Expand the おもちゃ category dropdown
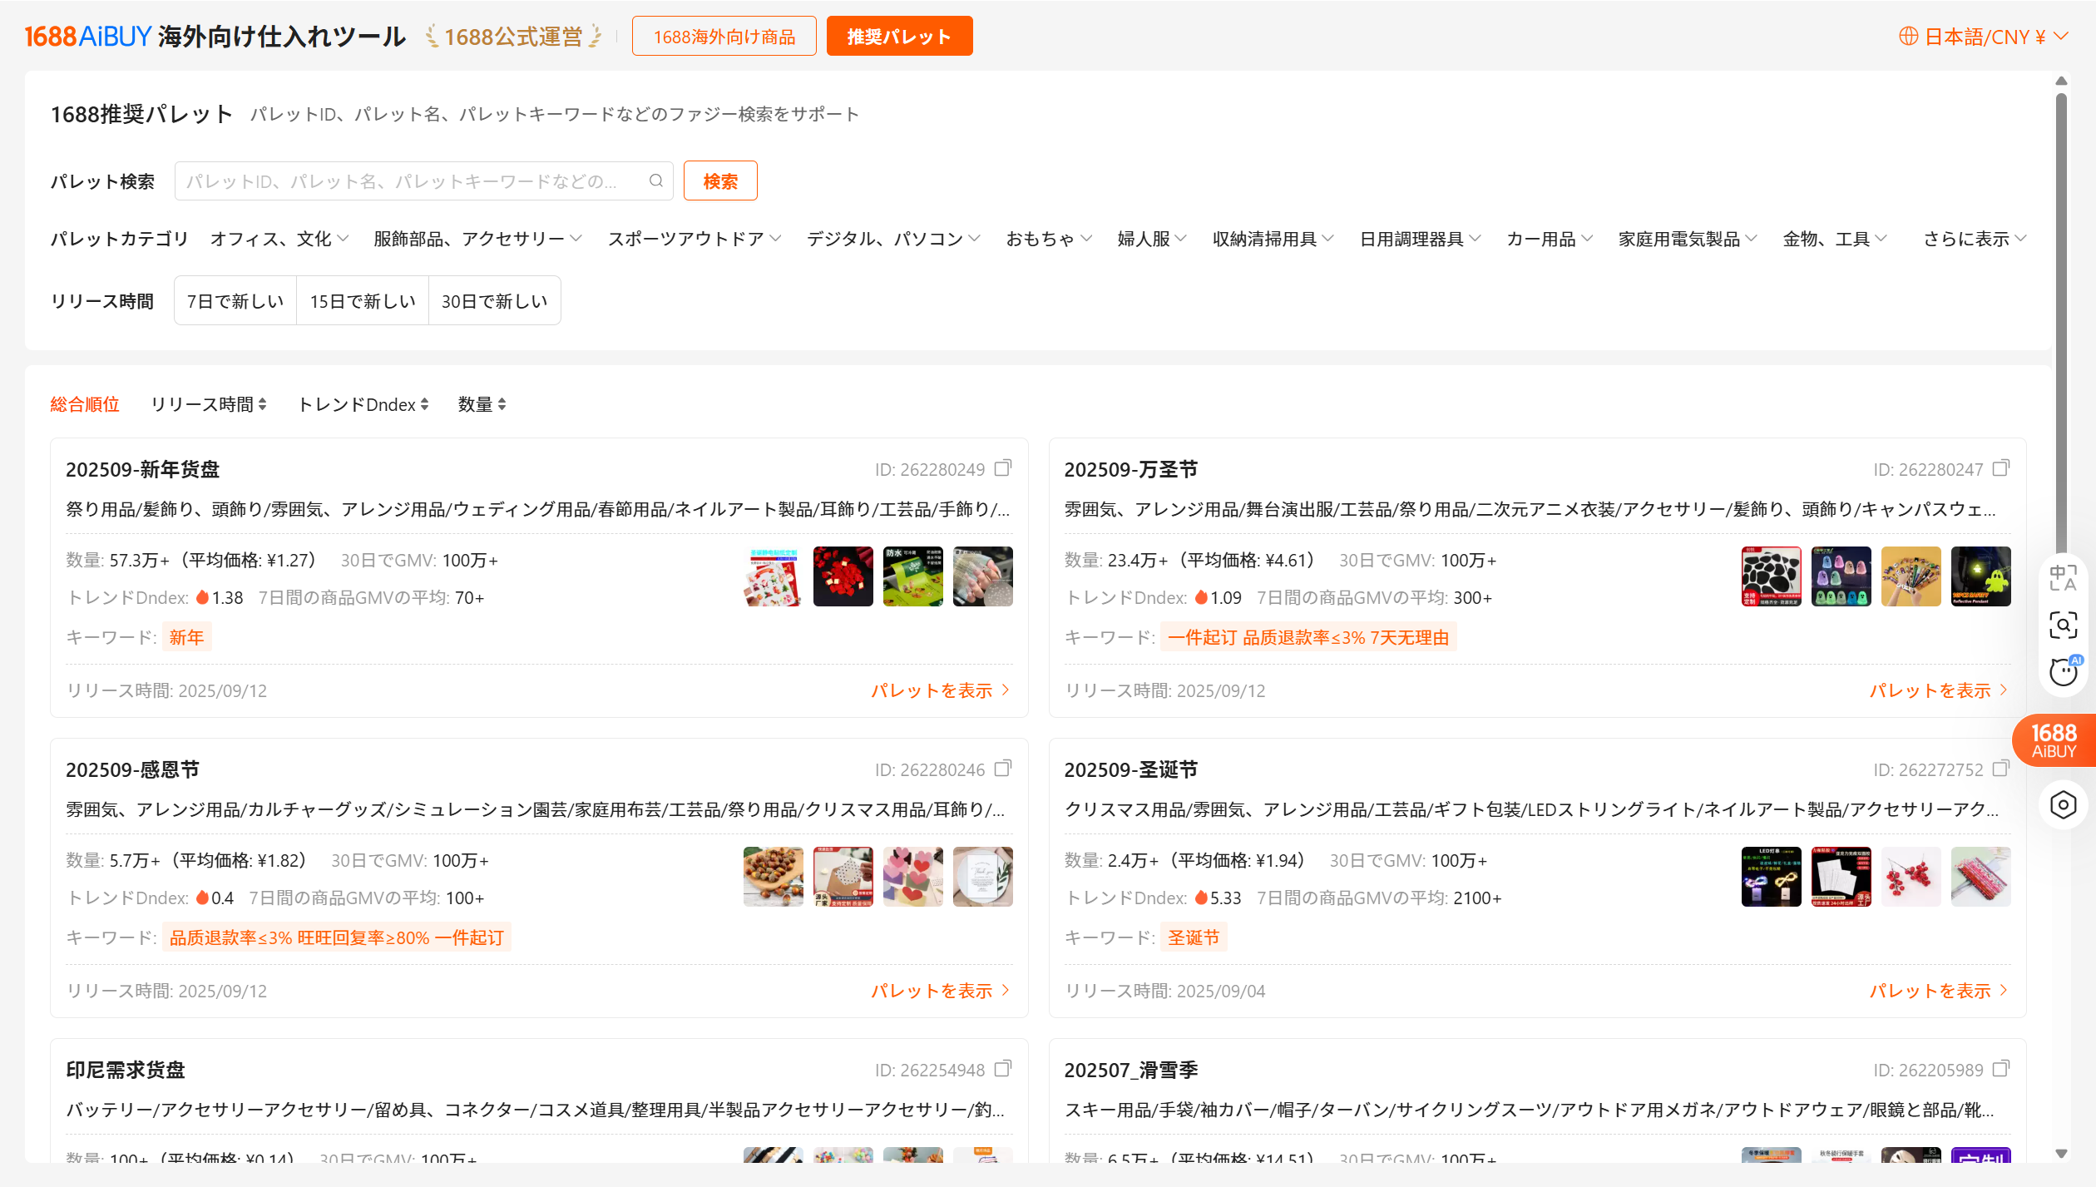Screen dimensions: 2096x1187 [x=1048, y=240]
